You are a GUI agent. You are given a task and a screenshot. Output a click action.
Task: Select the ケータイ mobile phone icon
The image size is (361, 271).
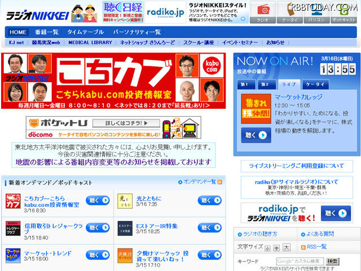coord(289,12)
